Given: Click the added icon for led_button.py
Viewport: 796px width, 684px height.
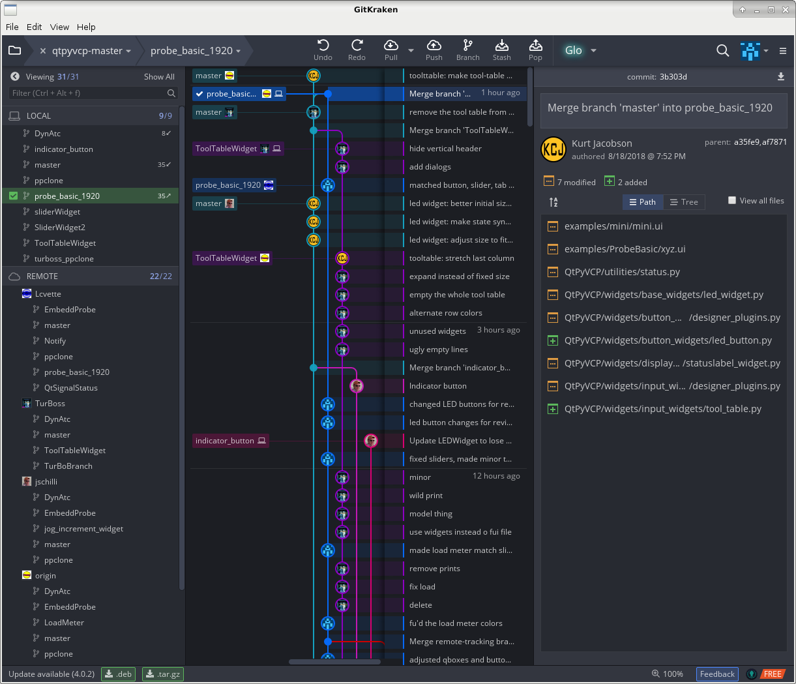Looking at the screenshot, I should (553, 340).
